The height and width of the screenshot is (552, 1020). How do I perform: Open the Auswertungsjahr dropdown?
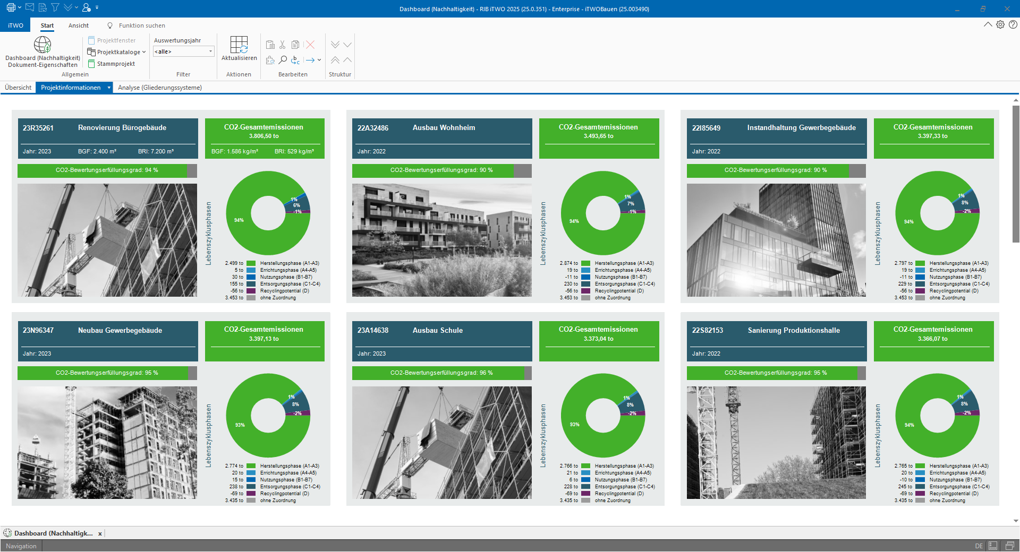coord(210,51)
